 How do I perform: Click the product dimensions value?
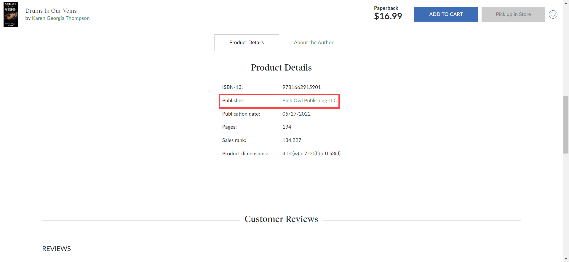pos(311,154)
